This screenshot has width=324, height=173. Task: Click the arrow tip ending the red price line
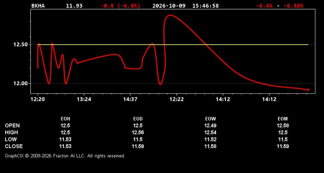[308, 90]
